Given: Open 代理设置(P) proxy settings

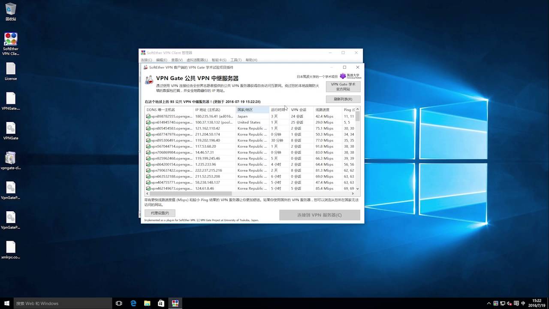Looking at the screenshot, I should pyautogui.click(x=160, y=213).
